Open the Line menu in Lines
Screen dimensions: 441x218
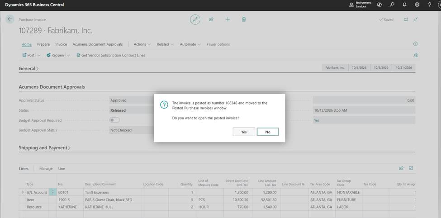point(62,169)
